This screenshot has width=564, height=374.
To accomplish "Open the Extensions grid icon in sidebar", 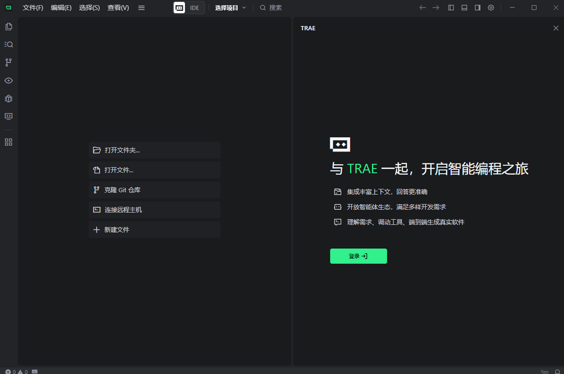I will (x=8, y=142).
